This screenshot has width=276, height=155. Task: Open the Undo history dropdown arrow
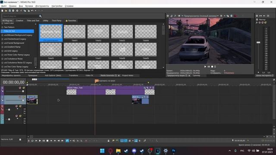35,11
